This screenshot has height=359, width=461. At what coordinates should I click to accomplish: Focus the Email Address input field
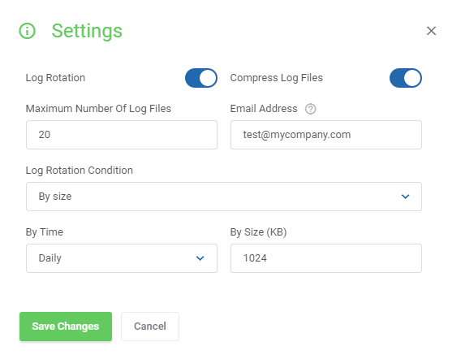pyautogui.click(x=326, y=135)
